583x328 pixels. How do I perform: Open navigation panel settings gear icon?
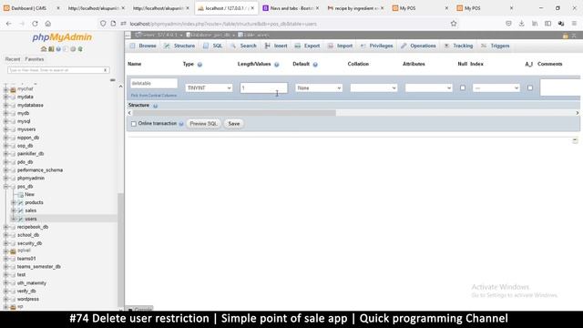(73, 49)
